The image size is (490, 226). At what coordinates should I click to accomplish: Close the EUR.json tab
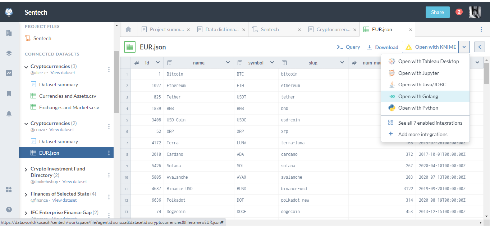click(x=411, y=30)
